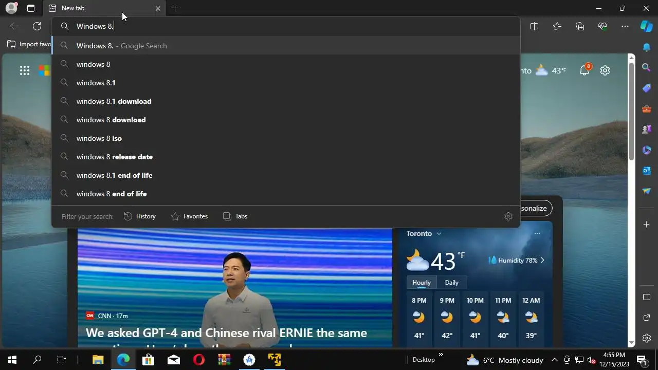Open new tab page settings gear
The height and width of the screenshot is (370, 658).
tap(605, 70)
